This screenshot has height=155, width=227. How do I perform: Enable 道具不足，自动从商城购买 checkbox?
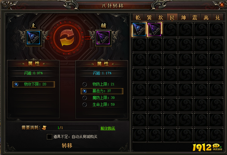pos(49,137)
